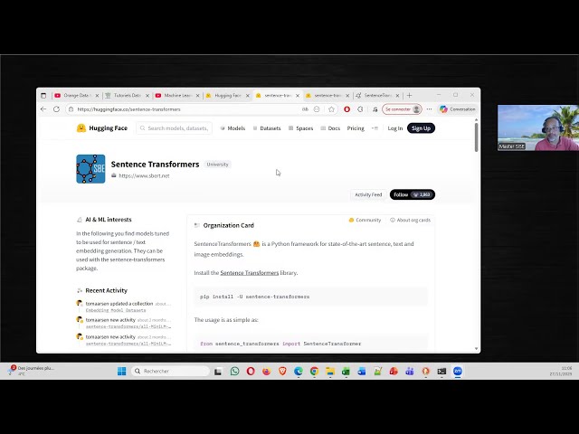Click the Activity Feed button

(368, 194)
